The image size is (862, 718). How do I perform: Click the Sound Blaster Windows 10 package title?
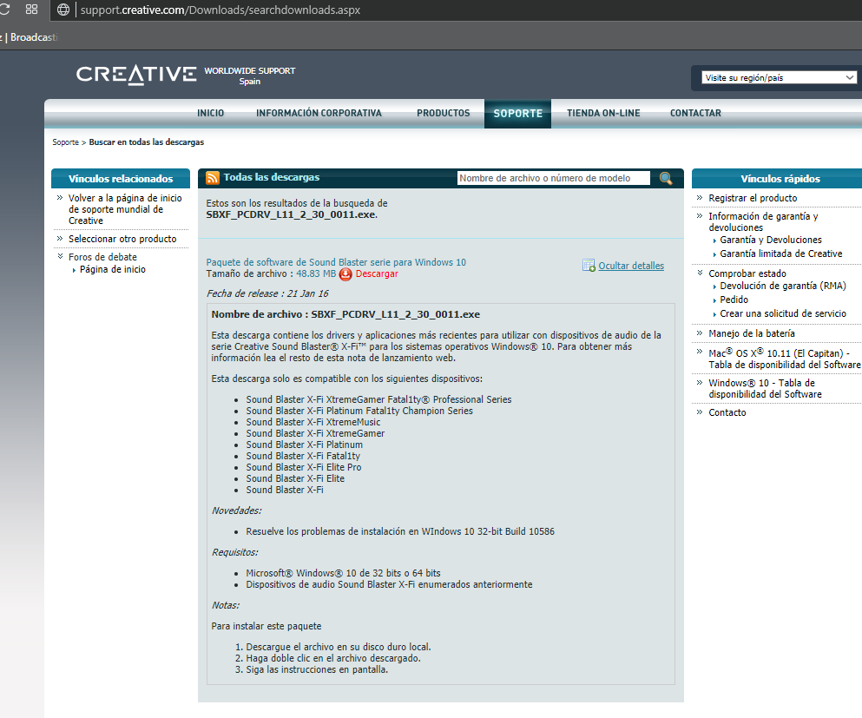[x=336, y=262]
